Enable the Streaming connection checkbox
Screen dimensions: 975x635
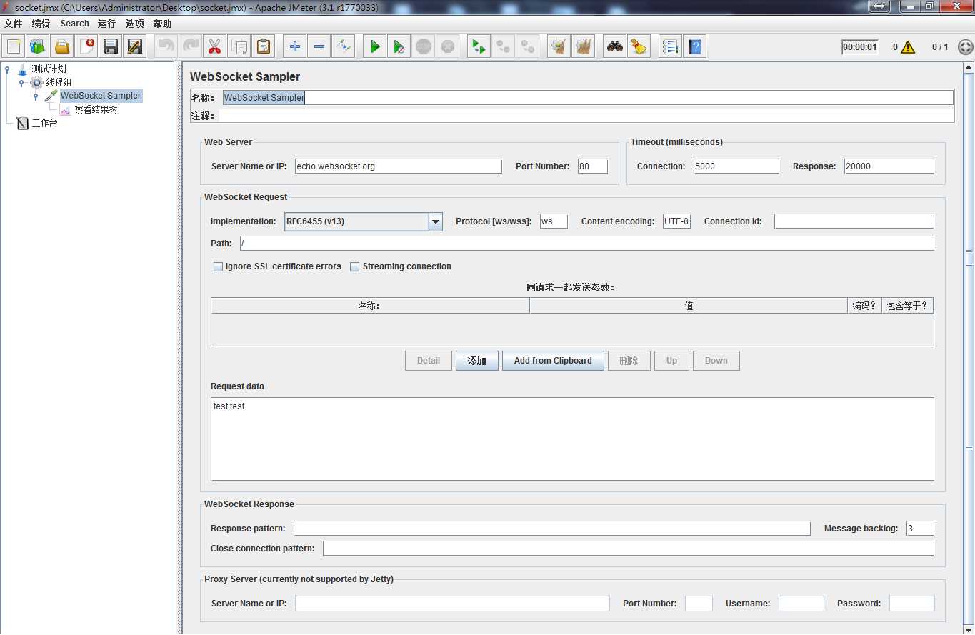(354, 267)
